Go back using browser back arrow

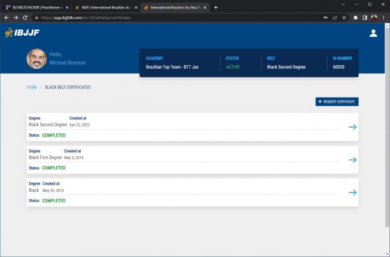point(6,18)
